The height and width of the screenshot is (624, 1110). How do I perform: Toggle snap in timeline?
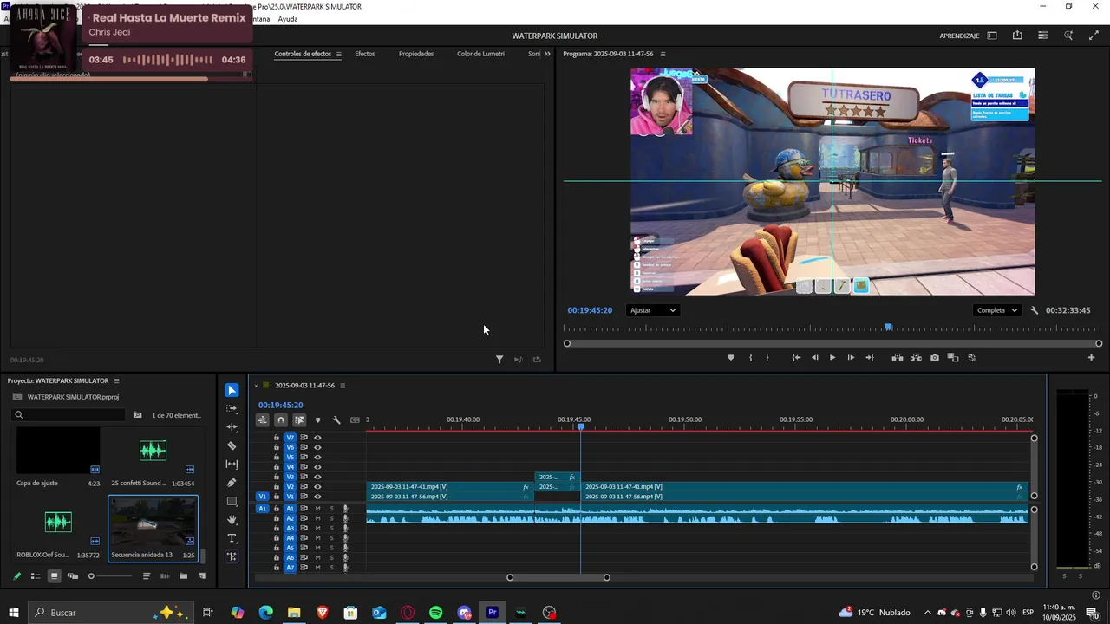click(280, 420)
